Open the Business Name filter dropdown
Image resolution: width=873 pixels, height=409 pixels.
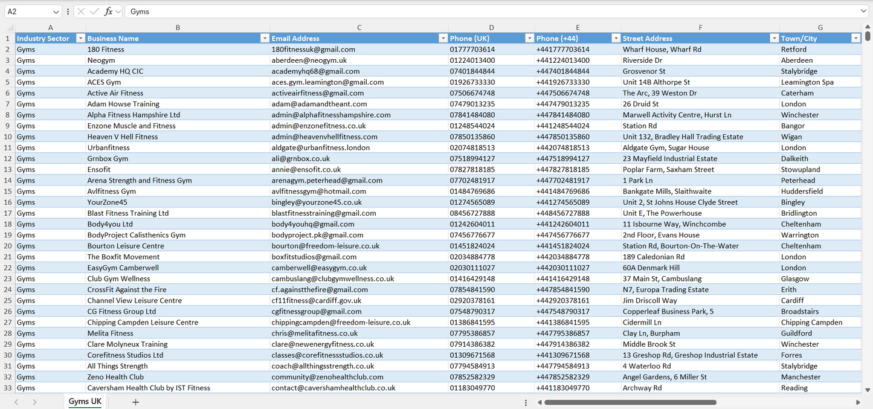point(265,38)
